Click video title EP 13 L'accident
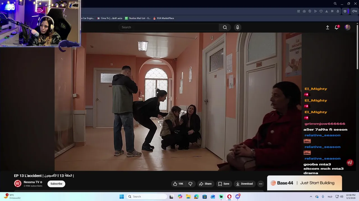 click(44, 176)
